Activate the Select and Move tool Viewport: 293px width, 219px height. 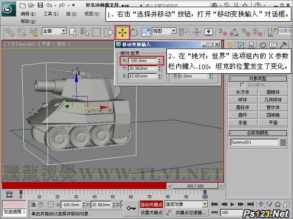pos(122,33)
